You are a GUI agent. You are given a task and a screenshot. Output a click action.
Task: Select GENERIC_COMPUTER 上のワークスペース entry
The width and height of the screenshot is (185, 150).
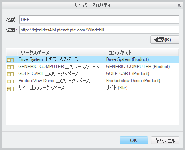(x=59, y=67)
